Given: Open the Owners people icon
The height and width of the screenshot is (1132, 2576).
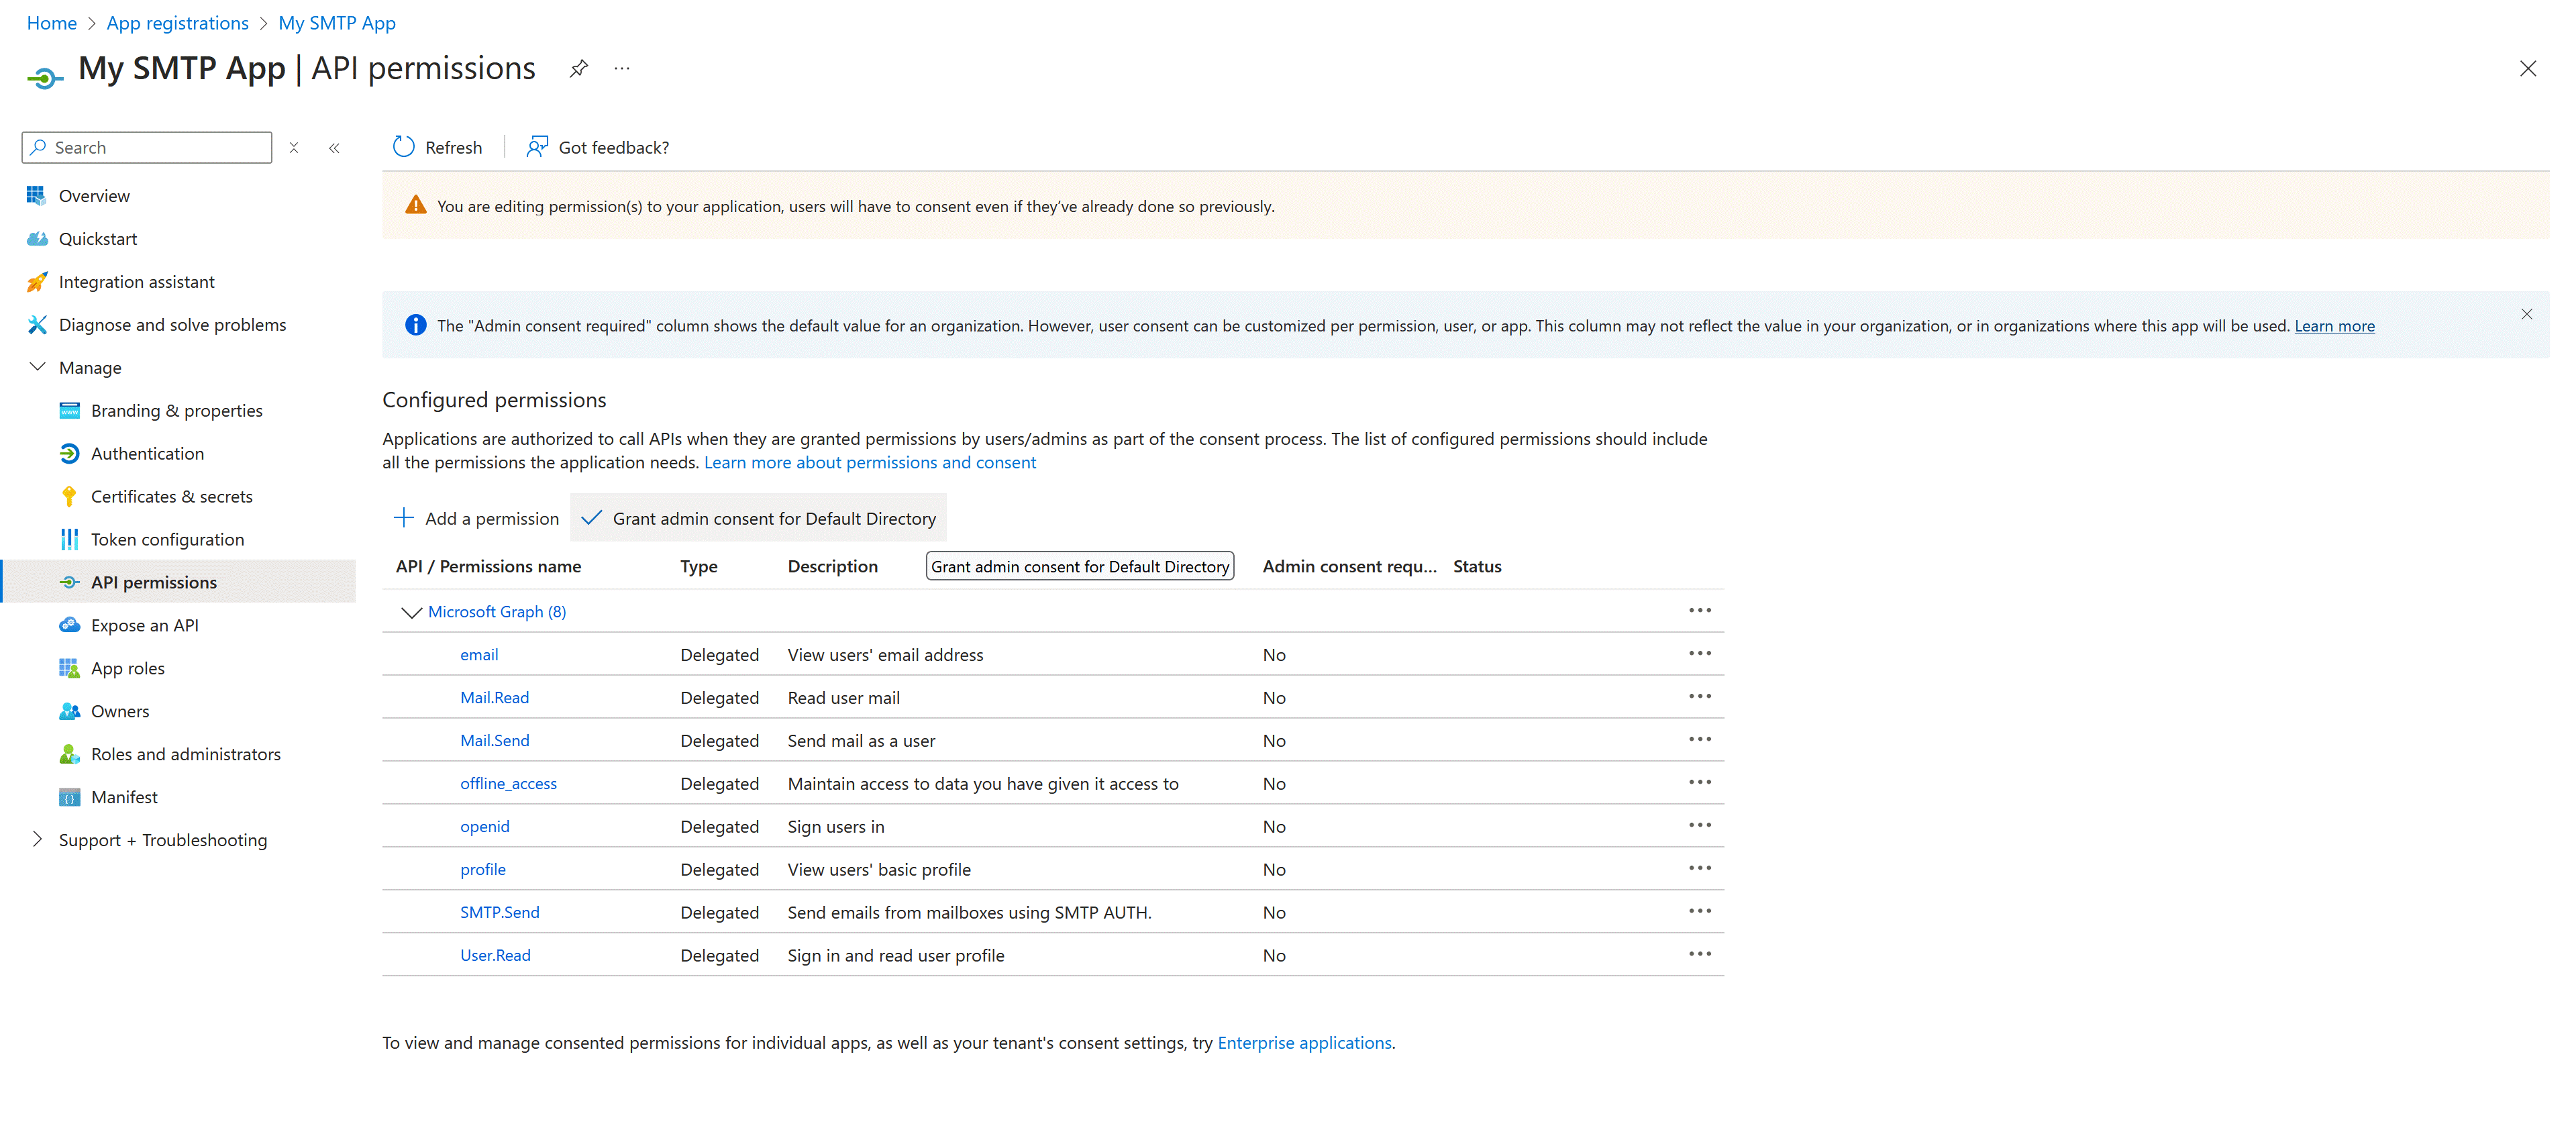Looking at the screenshot, I should (69, 711).
